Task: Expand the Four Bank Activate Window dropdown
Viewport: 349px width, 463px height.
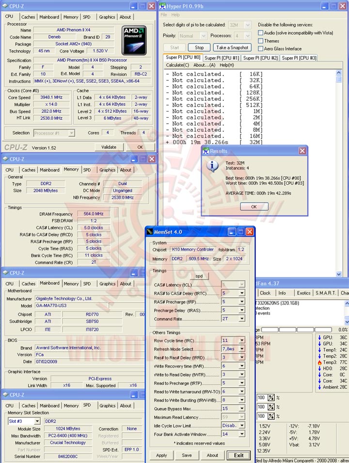Action: (242, 434)
